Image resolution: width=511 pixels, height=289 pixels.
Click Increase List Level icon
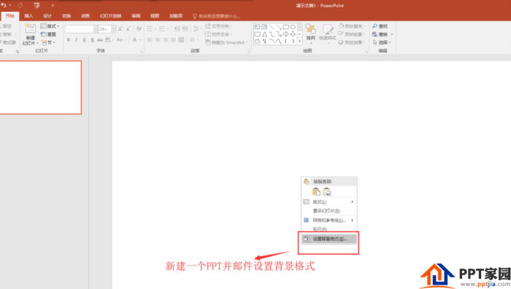point(185,29)
